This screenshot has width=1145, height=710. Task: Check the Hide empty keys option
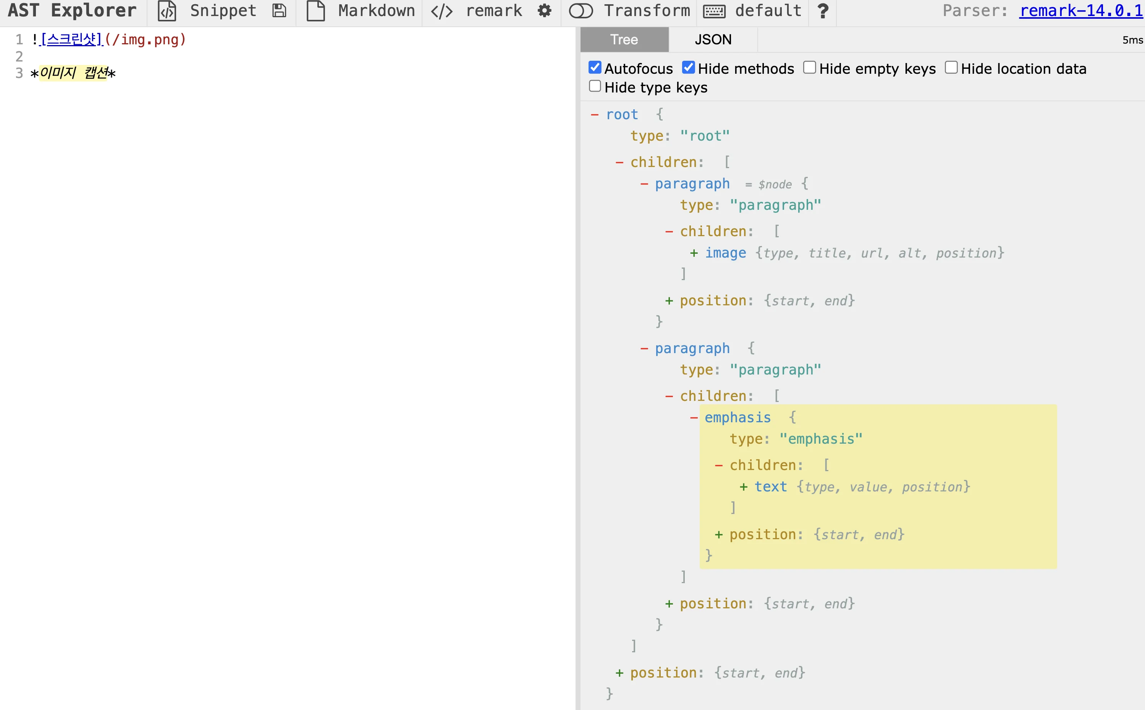pyautogui.click(x=809, y=68)
